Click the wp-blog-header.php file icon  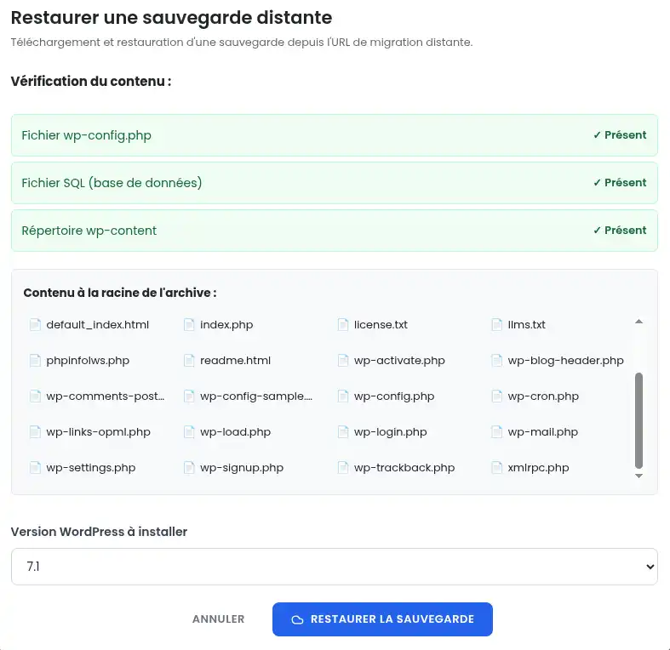click(x=496, y=361)
